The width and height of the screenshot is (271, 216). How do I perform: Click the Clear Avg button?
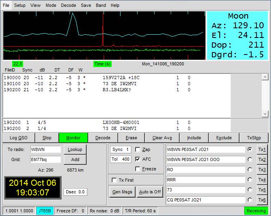tap(162, 138)
